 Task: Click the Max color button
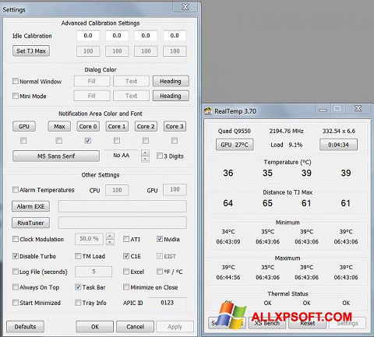[59, 126]
